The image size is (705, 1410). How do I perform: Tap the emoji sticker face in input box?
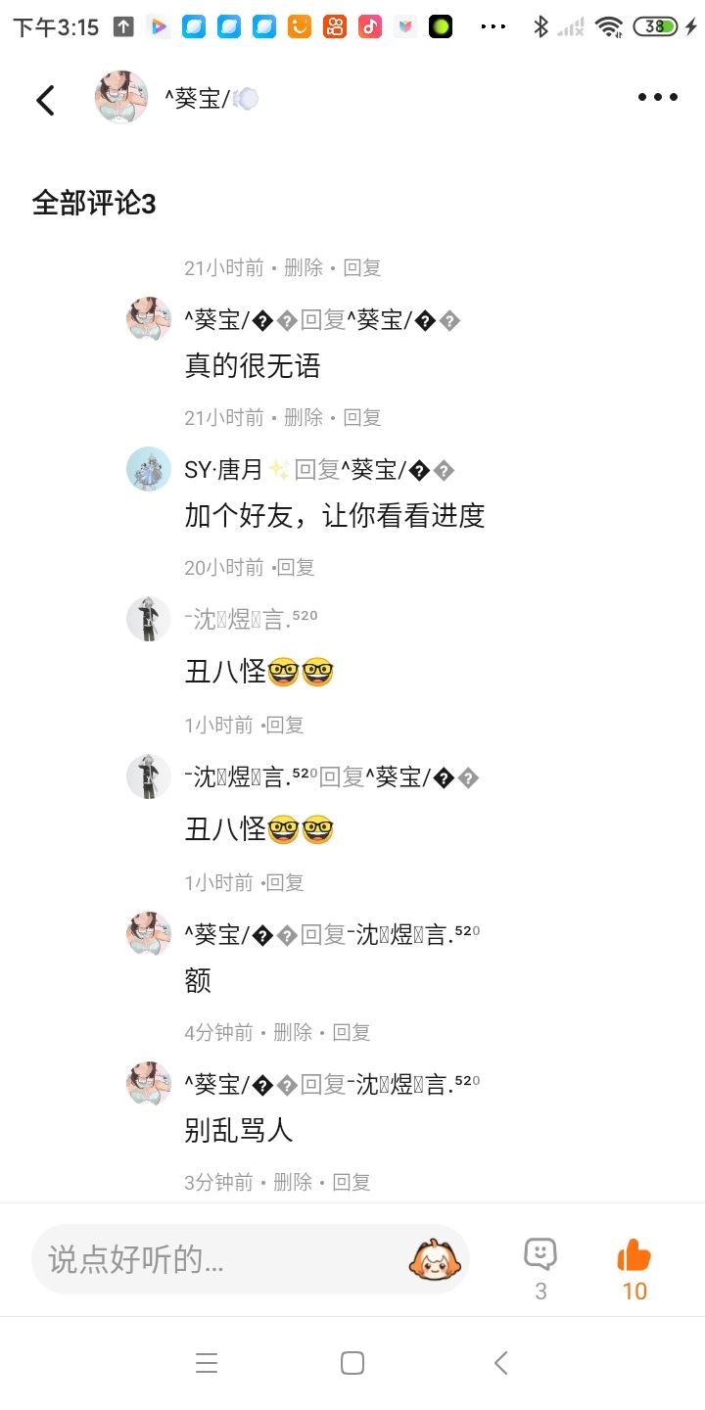coord(435,1259)
